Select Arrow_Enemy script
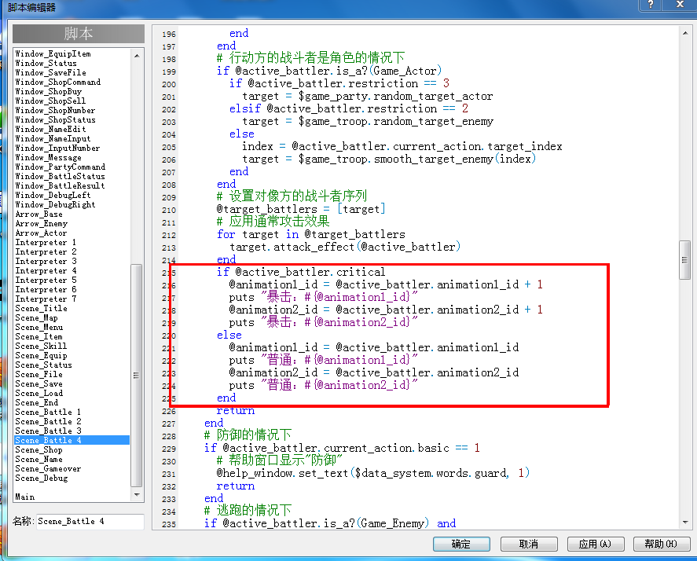 pyautogui.click(x=42, y=224)
